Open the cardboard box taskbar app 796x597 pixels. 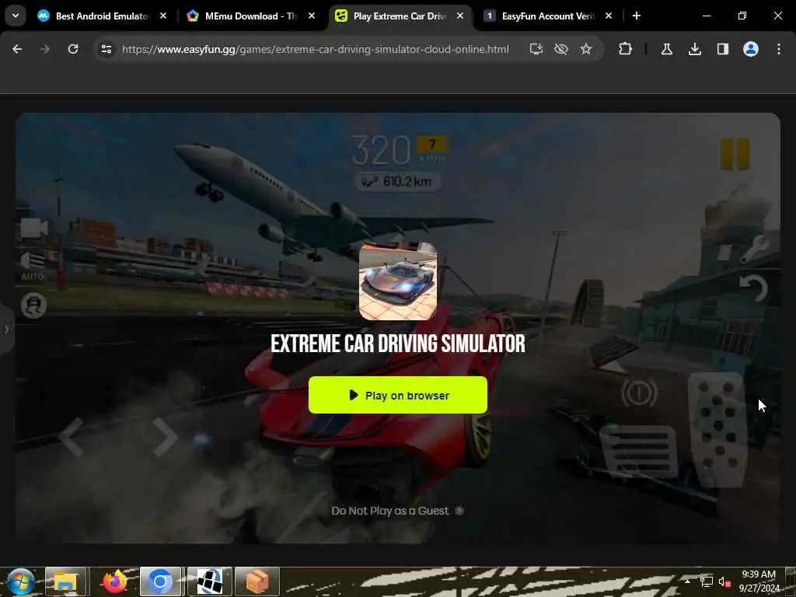click(257, 581)
